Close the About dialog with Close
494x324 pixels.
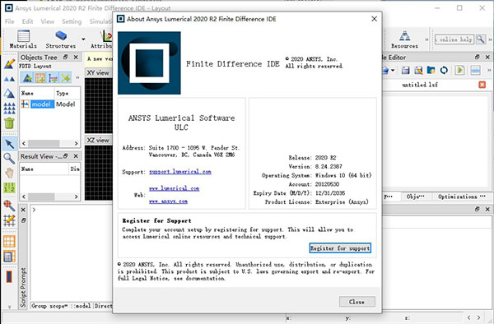point(357,301)
